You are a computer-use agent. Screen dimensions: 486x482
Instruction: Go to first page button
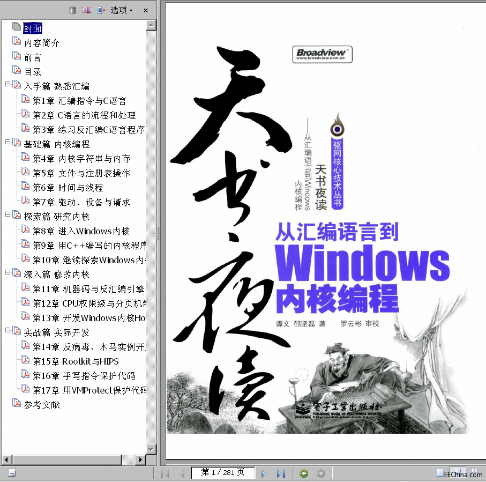(x=165, y=473)
